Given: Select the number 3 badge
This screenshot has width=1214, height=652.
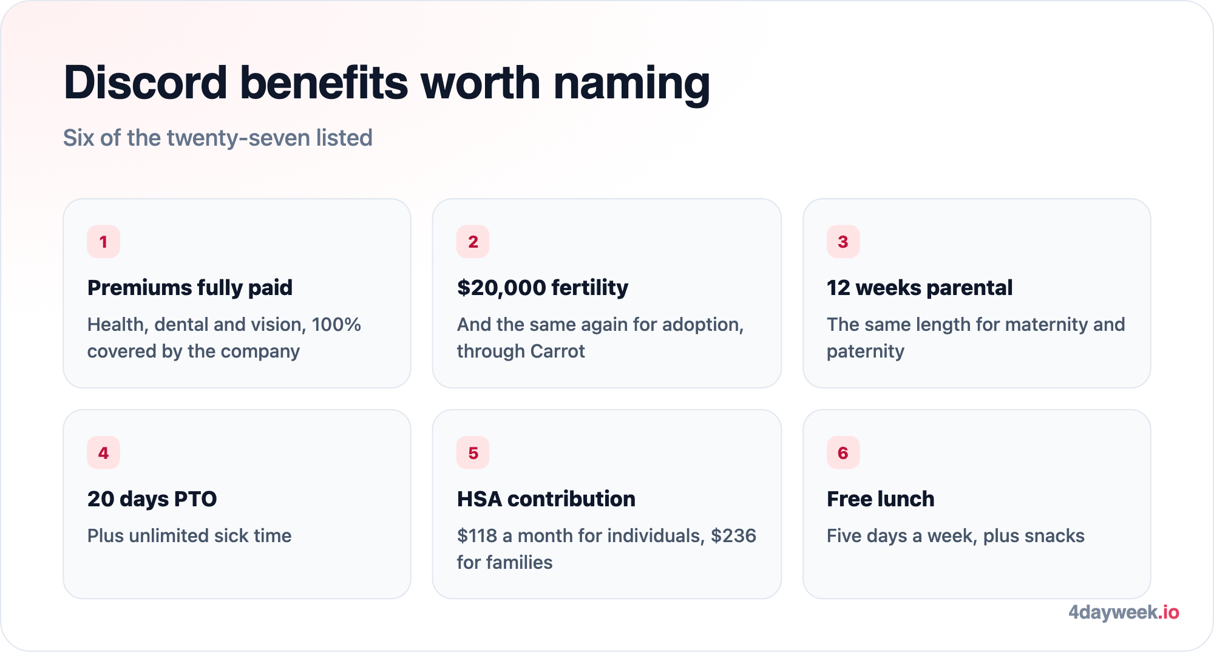Looking at the screenshot, I should coord(843,242).
